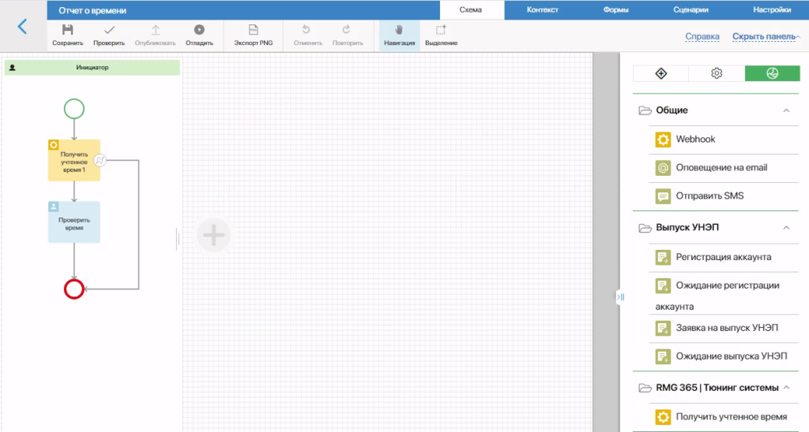Switch to the Сценарии tab

coord(690,9)
